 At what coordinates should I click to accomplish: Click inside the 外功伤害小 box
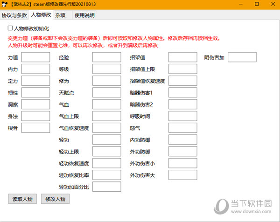[183, 163]
